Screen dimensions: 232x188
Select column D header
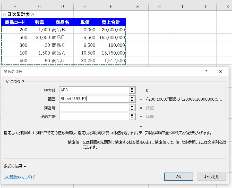tap(62, 6)
